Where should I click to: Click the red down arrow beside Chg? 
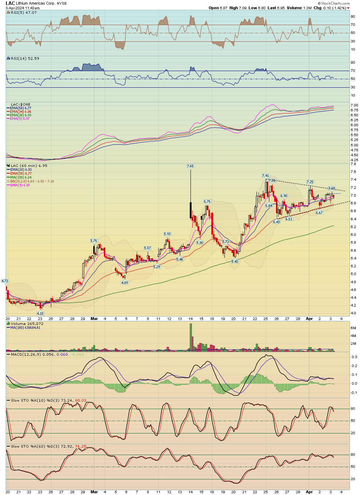click(x=348, y=8)
